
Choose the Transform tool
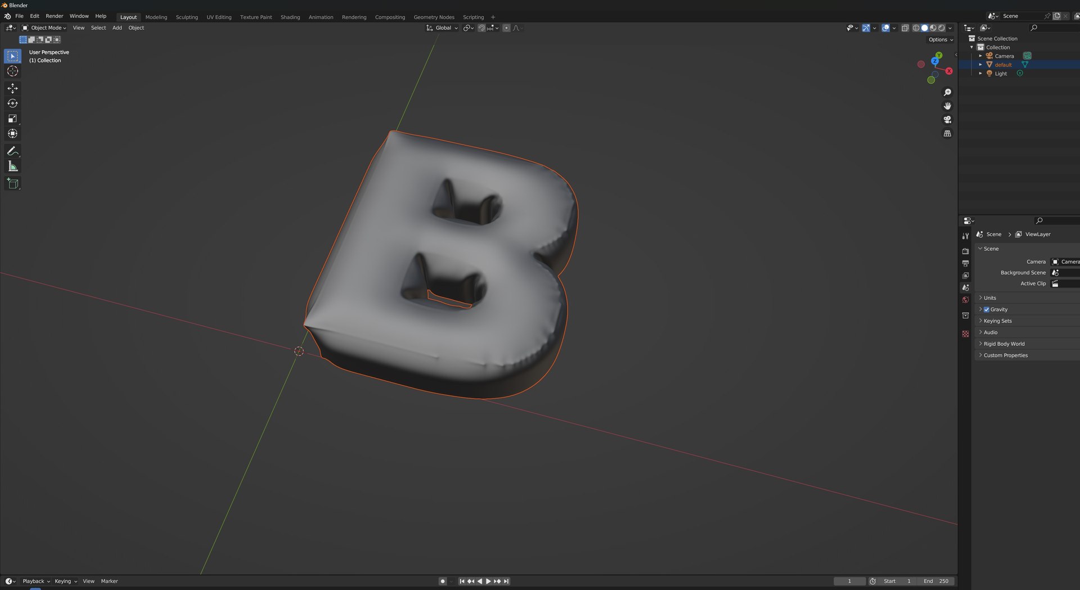[12, 134]
